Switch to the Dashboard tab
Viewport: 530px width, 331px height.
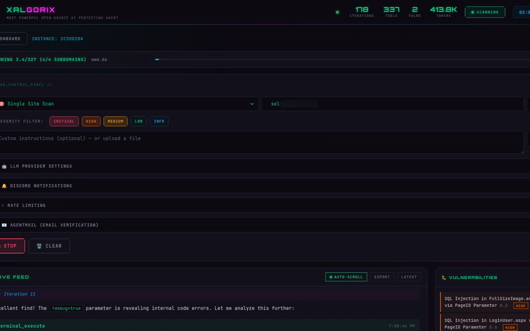(13, 39)
